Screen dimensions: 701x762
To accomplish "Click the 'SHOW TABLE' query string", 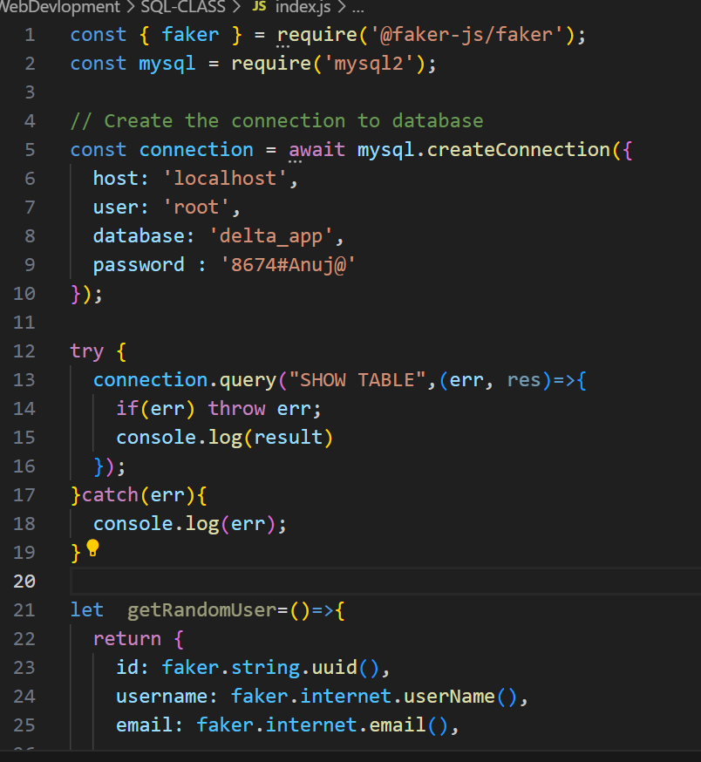I will pyautogui.click(x=357, y=380).
